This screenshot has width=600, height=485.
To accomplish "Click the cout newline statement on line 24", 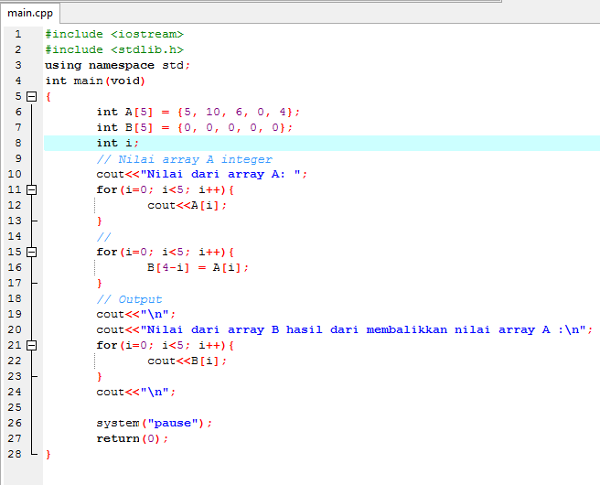I will point(136,392).
